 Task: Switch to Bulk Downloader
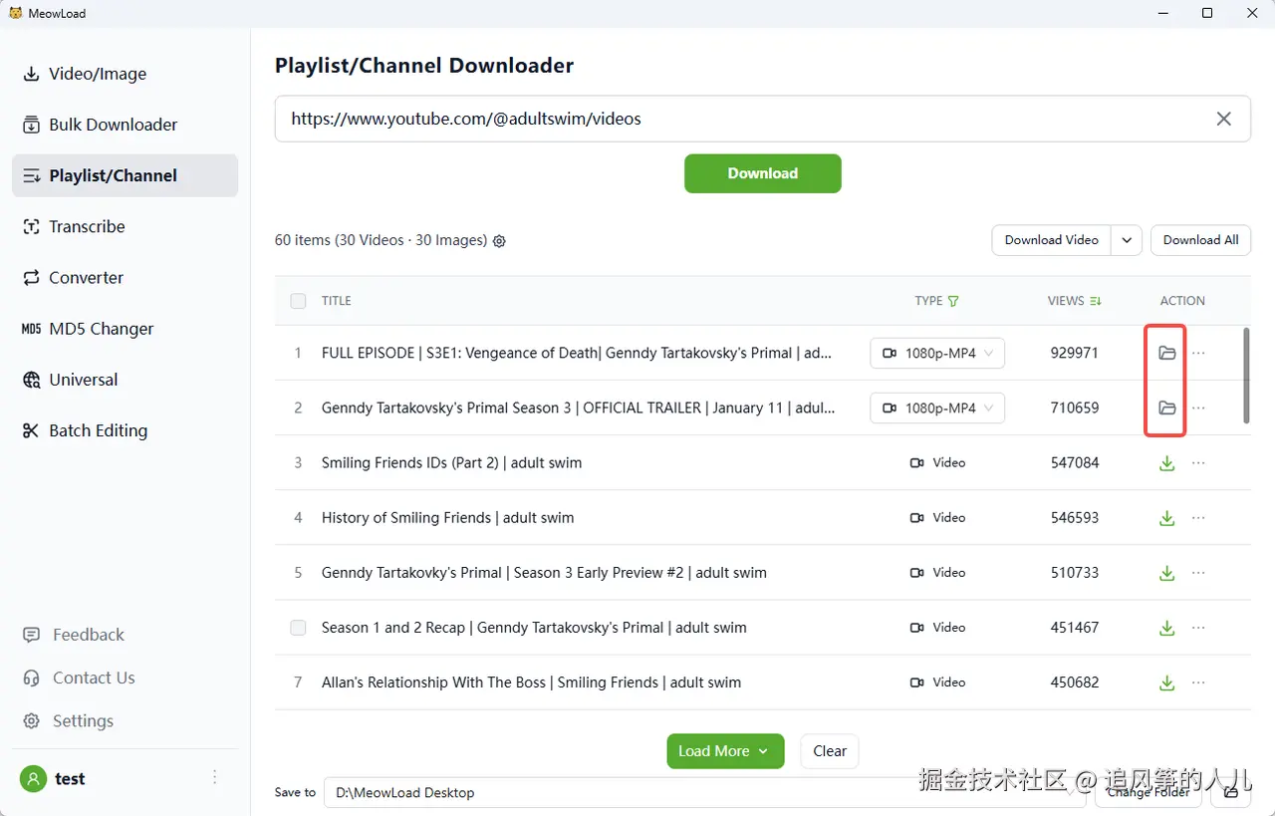[125, 125]
